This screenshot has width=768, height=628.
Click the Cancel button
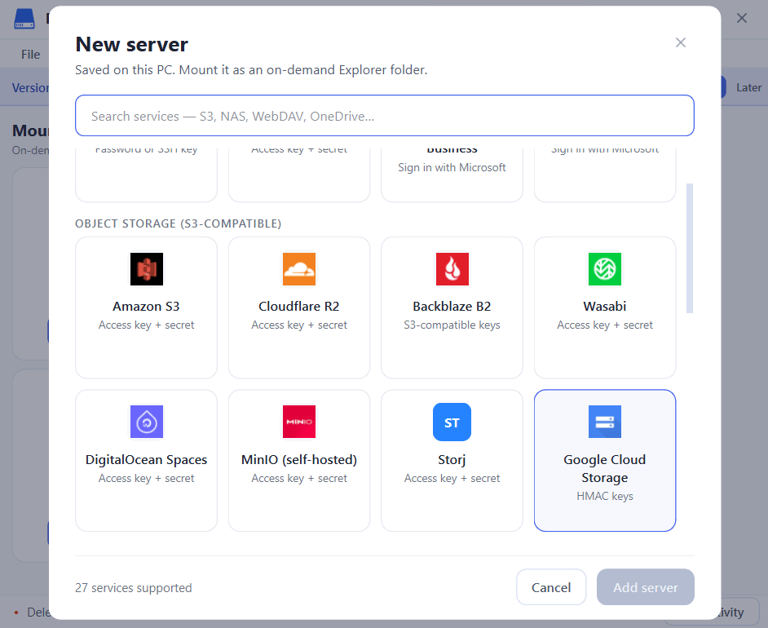point(551,587)
